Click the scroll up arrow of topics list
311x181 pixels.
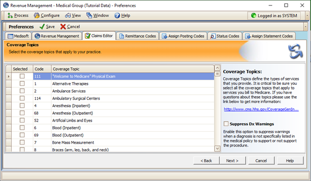[217, 68]
